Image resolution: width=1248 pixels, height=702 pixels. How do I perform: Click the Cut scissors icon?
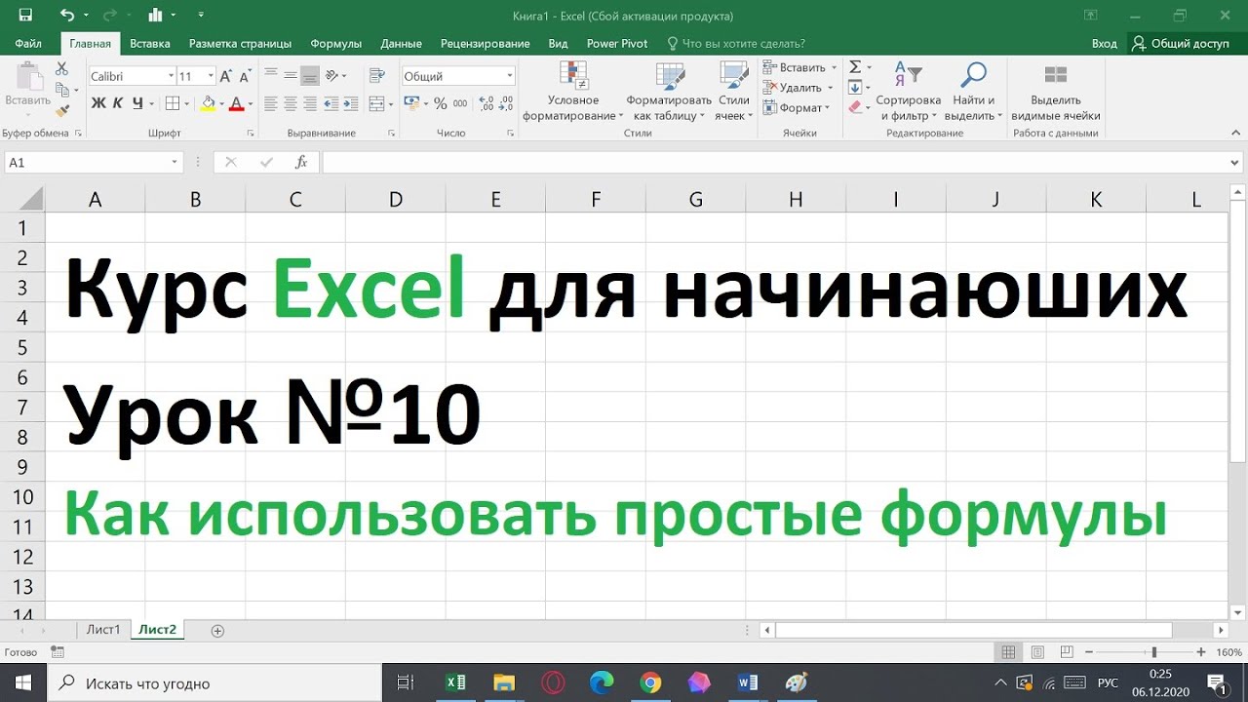61,69
